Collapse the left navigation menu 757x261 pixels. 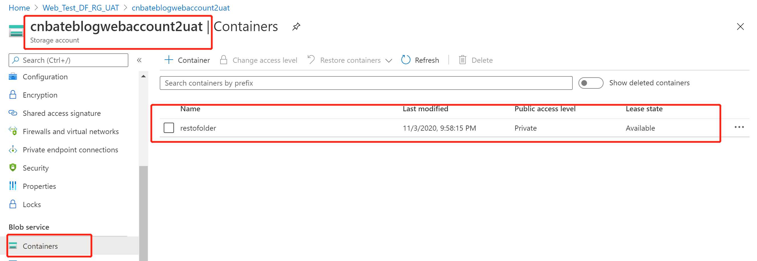tap(139, 60)
